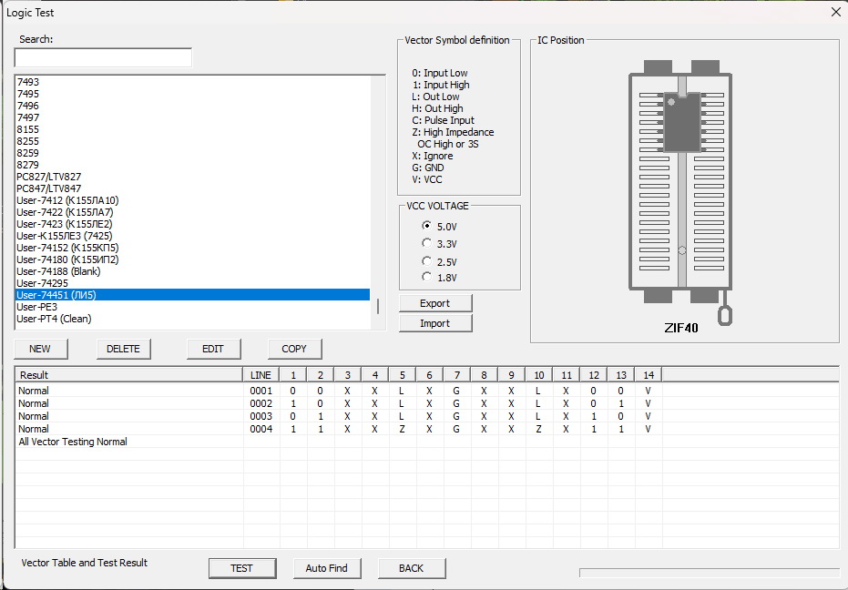
Task: Click the Result column header
Action: click(128, 375)
